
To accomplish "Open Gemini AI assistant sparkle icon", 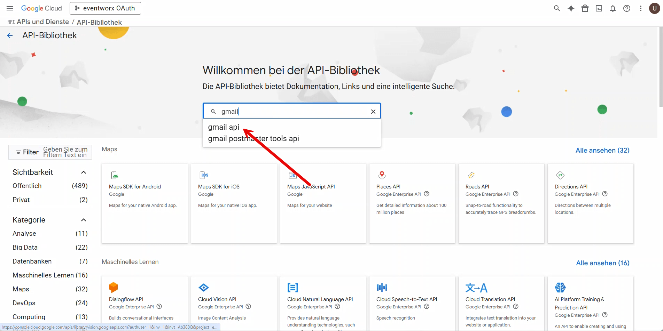I will [x=571, y=8].
